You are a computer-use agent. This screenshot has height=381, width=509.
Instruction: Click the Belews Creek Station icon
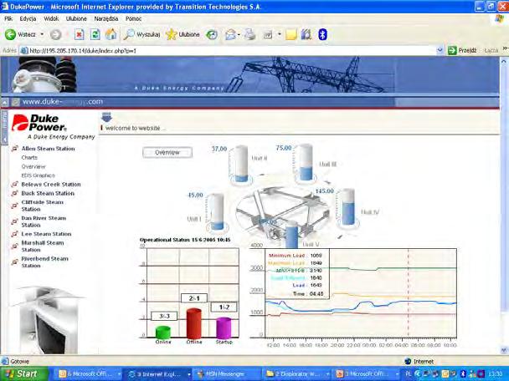(x=14, y=185)
